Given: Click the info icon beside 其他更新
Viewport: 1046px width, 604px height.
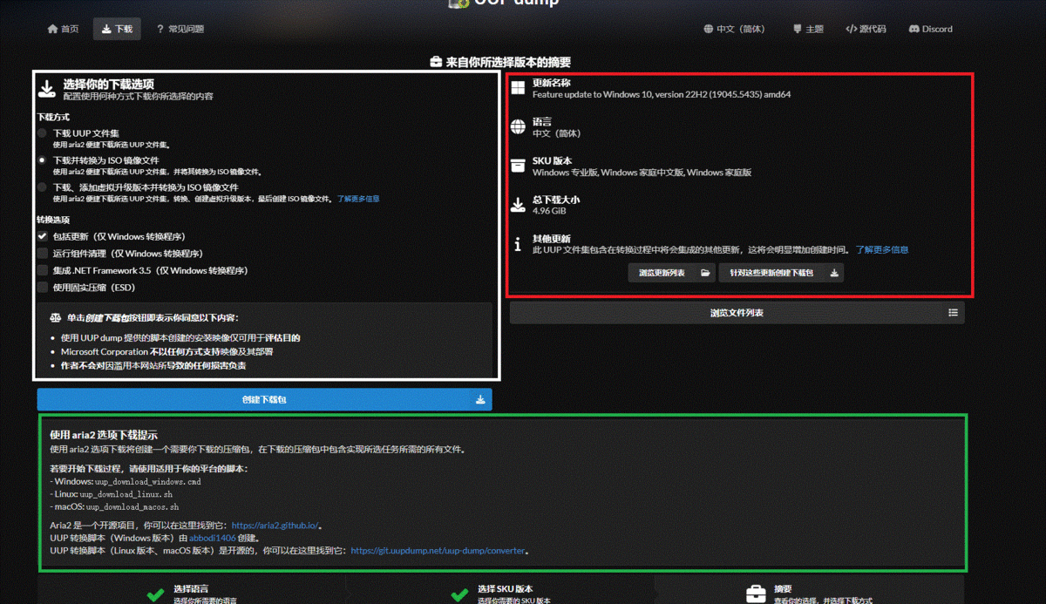Looking at the screenshot, I should (x=518, y=244).
